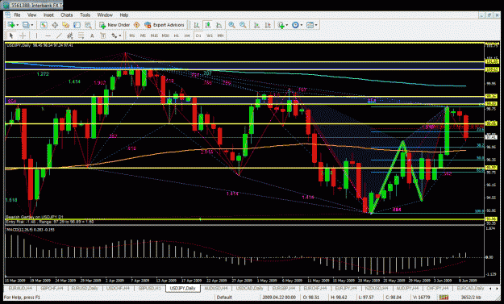Select the Horizontal Line drawing tool
Image resolution: width=504 pixels, height=304 pixels.
pos(48,35)
